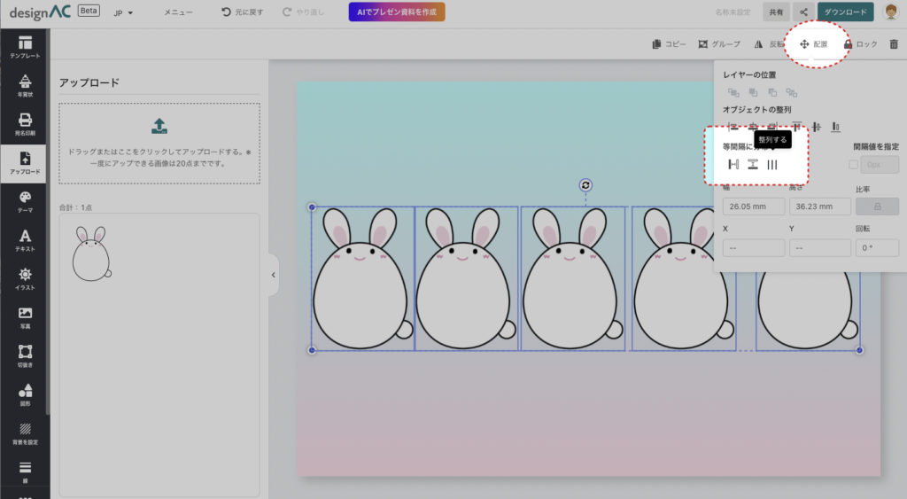This screenshot has width=907, height=499.
Task: Open the JP language dropdown
Action: 123,13
